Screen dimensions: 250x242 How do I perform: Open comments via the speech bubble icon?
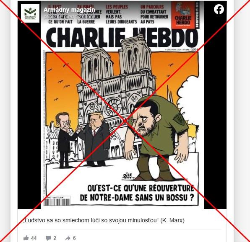pyautogui.click(x=48, y=238)
